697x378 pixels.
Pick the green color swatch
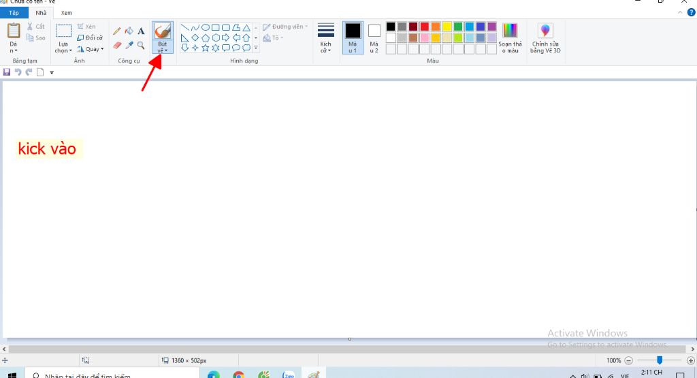point(458,27)
